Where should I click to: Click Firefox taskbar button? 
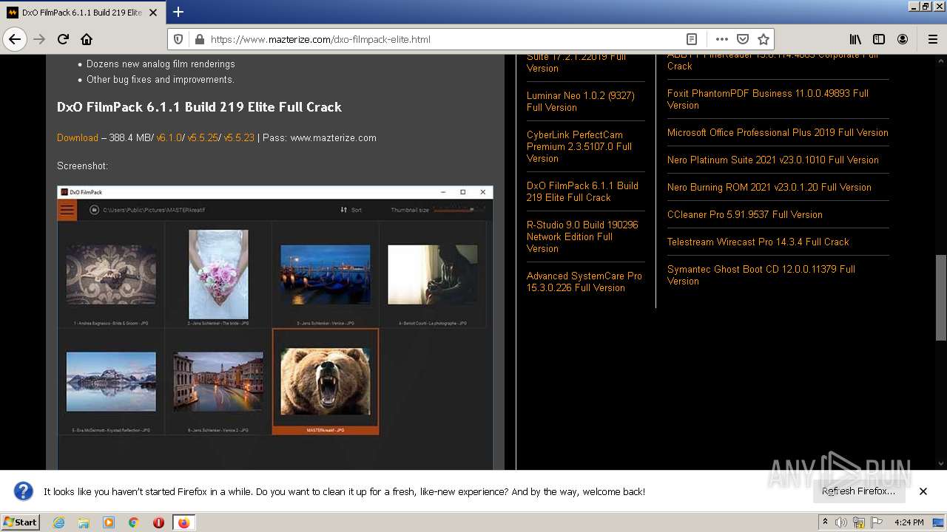point(183,522)
